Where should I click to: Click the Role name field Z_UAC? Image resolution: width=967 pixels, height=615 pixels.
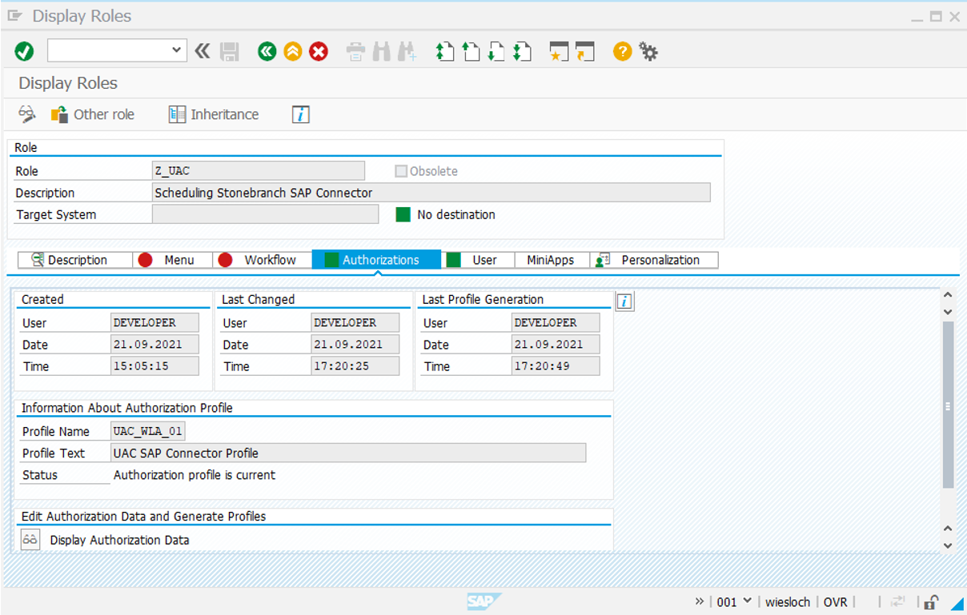[258, 171]
